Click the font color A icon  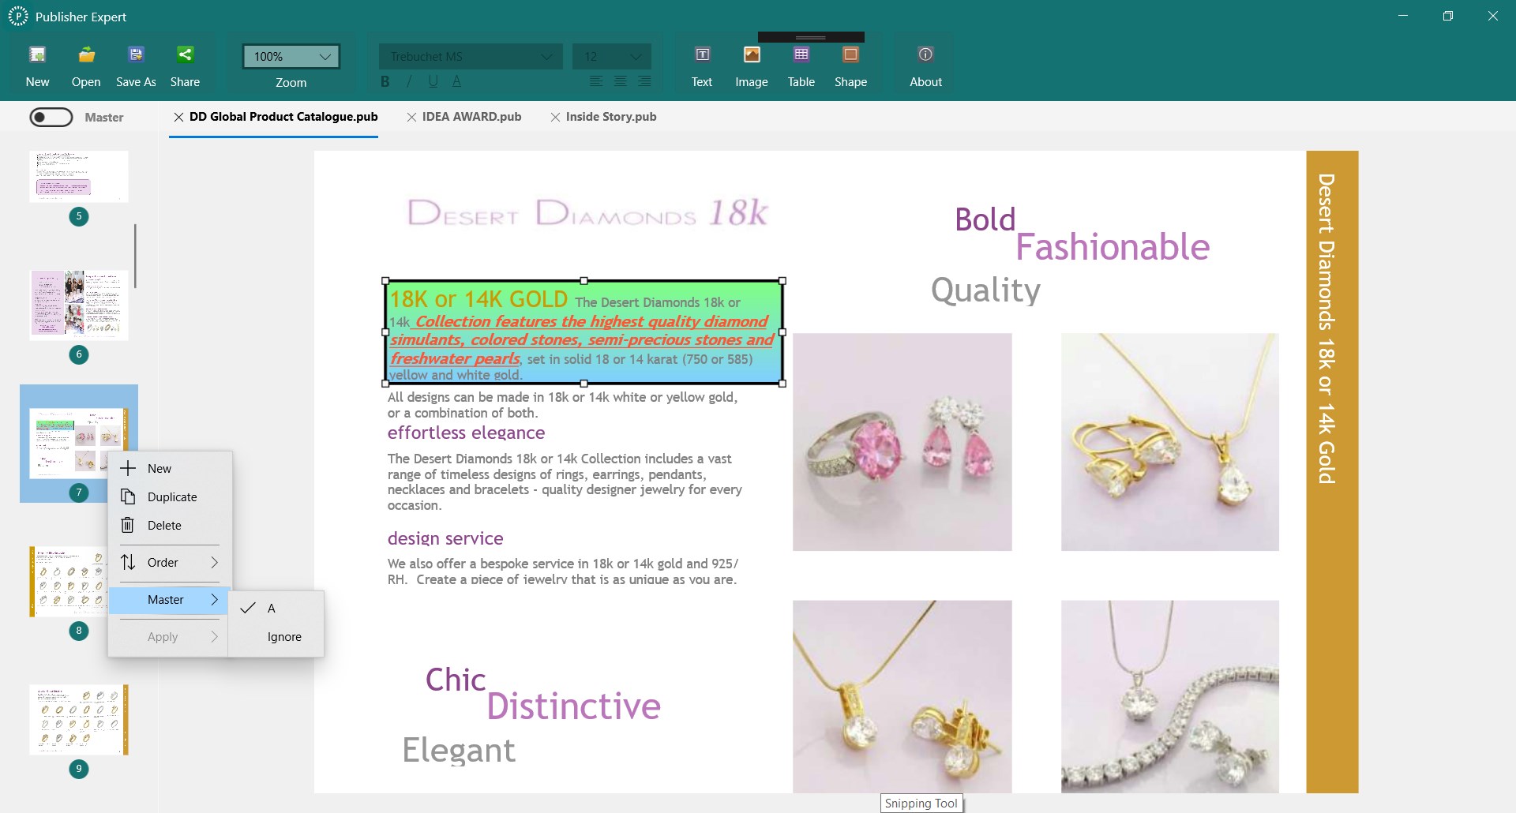pos(456,81)
